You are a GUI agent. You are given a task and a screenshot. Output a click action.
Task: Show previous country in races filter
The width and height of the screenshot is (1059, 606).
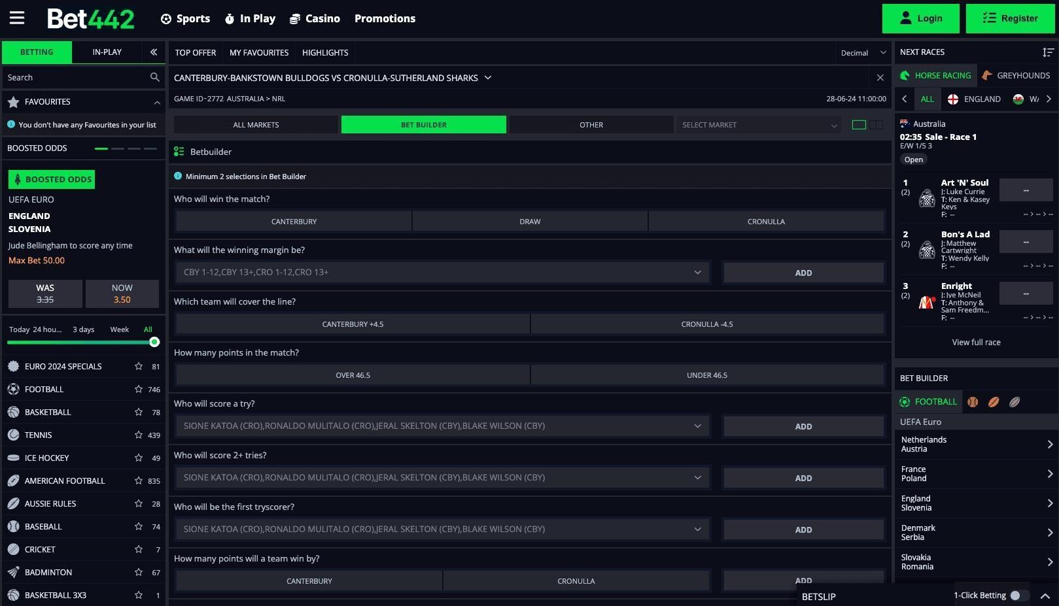click(905, 99)
